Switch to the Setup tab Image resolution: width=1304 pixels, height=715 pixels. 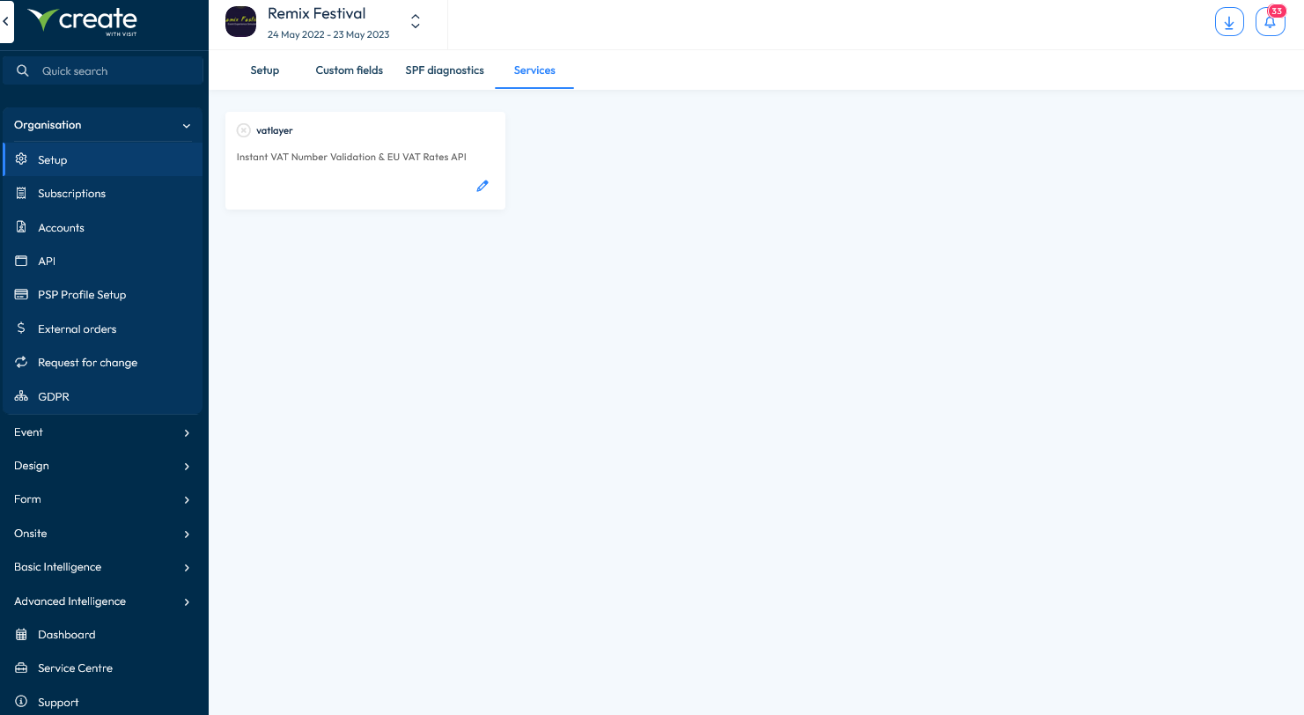pos(264,70)
